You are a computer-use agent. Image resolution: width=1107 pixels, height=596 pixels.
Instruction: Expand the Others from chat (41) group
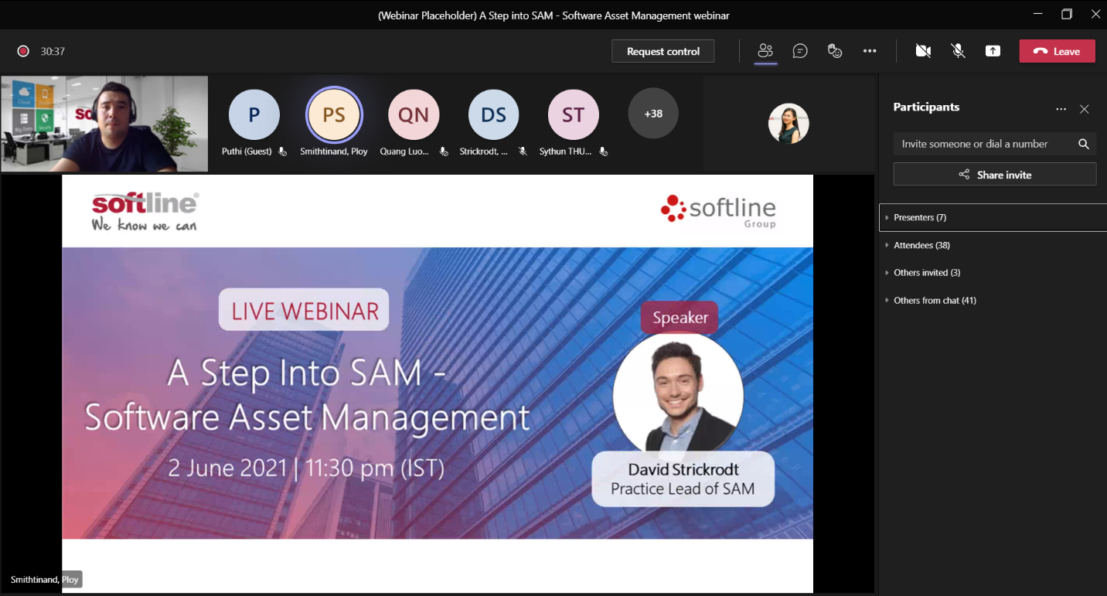pyautogui.click(x=993, y=300)
